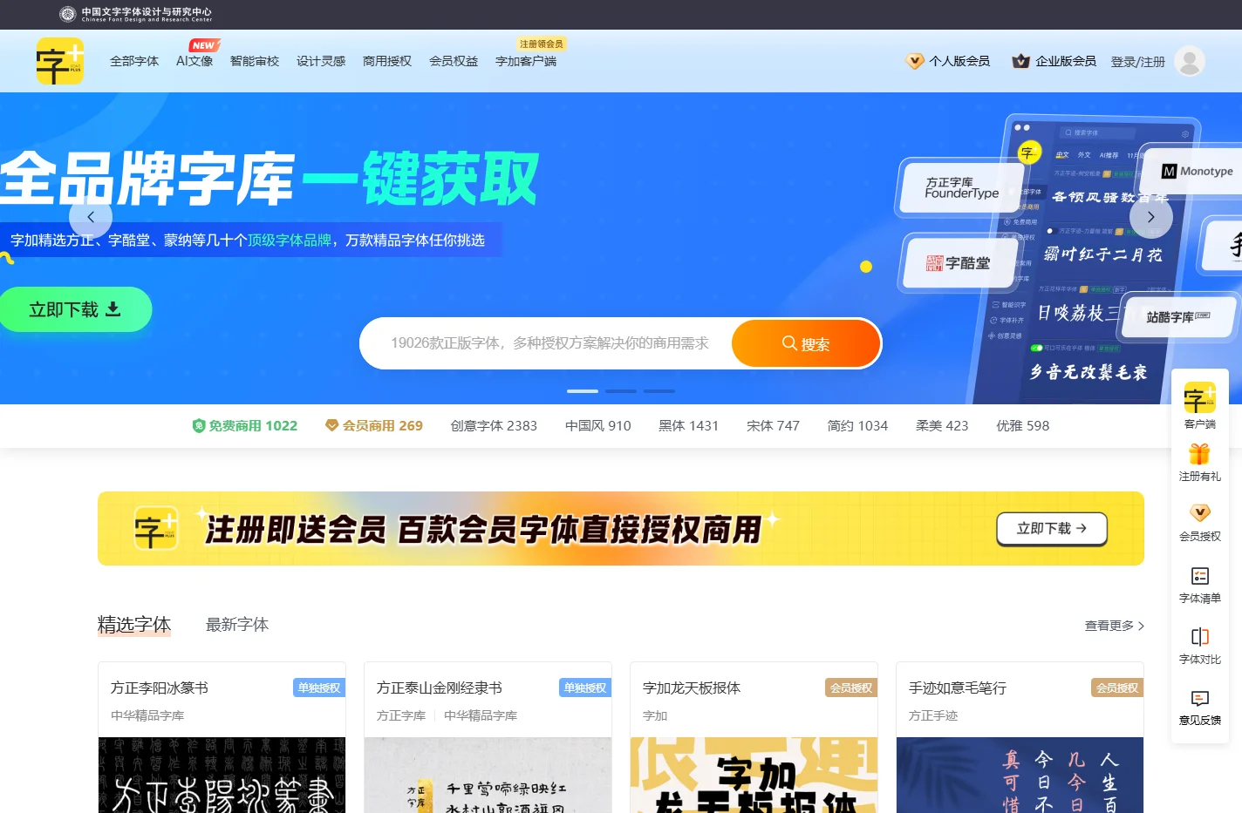This screenshot has width=1242, height=813.
Task: Expand 查看更多 chevron link
Action: [x=1115, y=626]
